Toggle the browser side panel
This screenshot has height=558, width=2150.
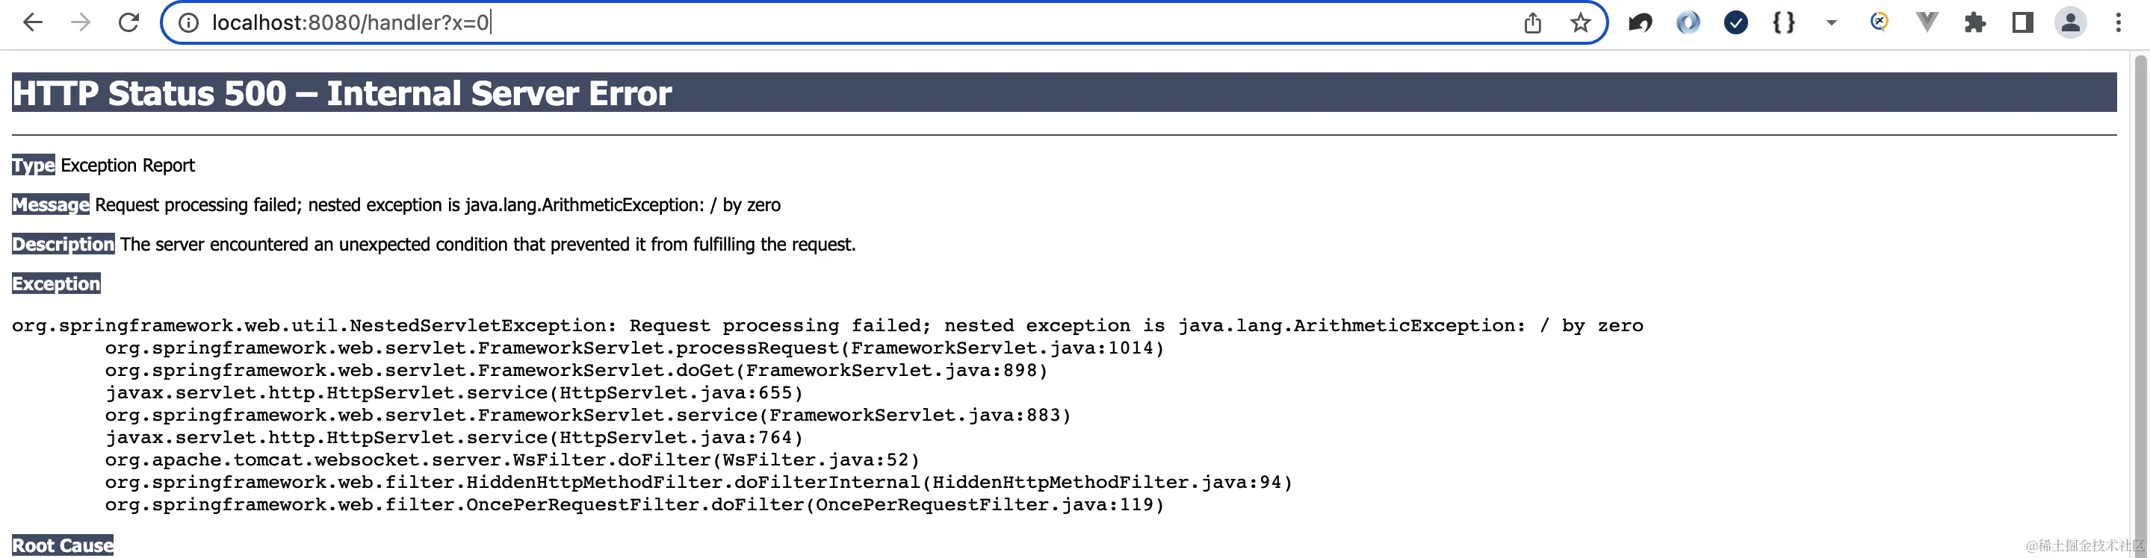(2022, 22)
